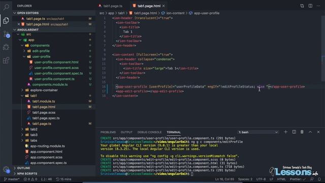Open editor More Actions ellipsis
325x183 pixels.
pyautogui.click(x=318, y=6)
